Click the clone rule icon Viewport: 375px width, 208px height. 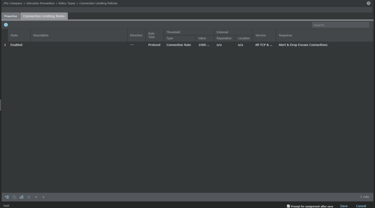coord(14,197)
